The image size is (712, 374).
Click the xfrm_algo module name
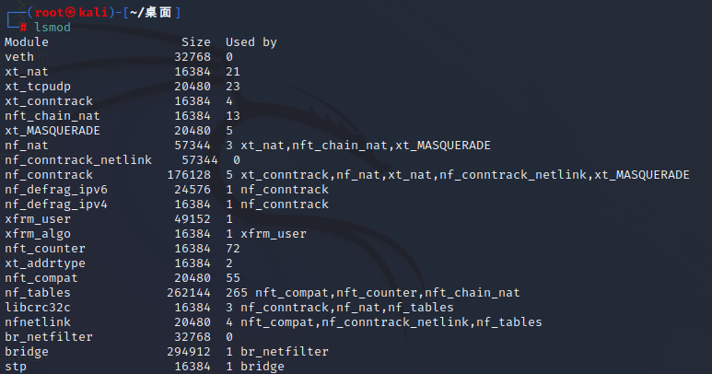pyautogui.click(x=38, y=234)
